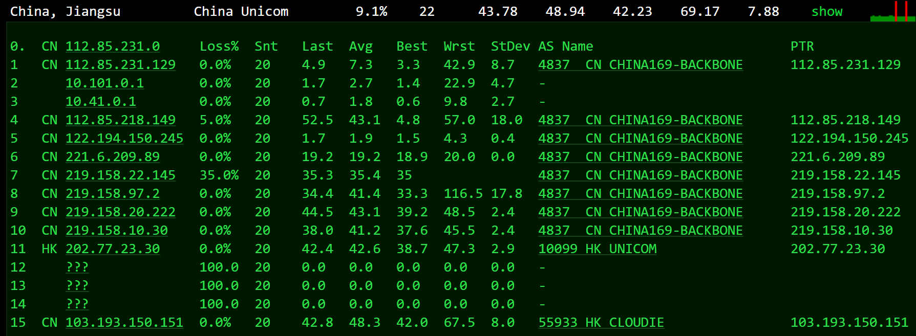Click the ??? link in hop 12

coord(77,267)
